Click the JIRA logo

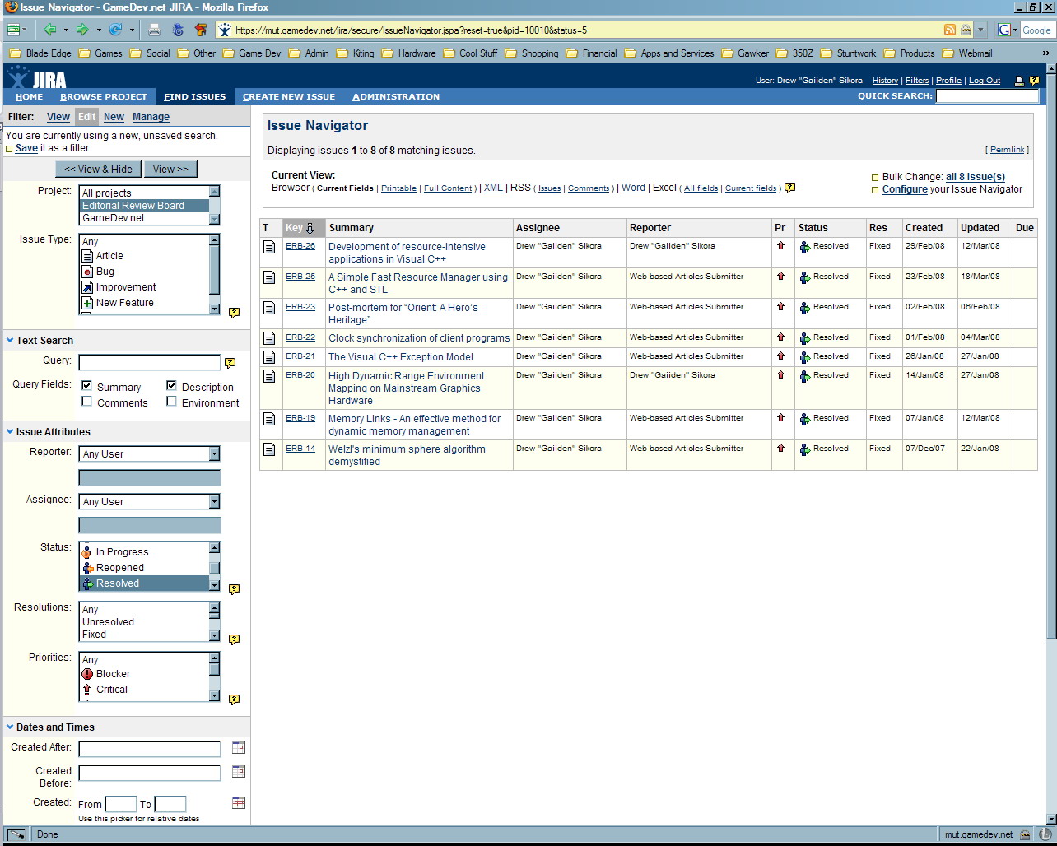point(36,77)
